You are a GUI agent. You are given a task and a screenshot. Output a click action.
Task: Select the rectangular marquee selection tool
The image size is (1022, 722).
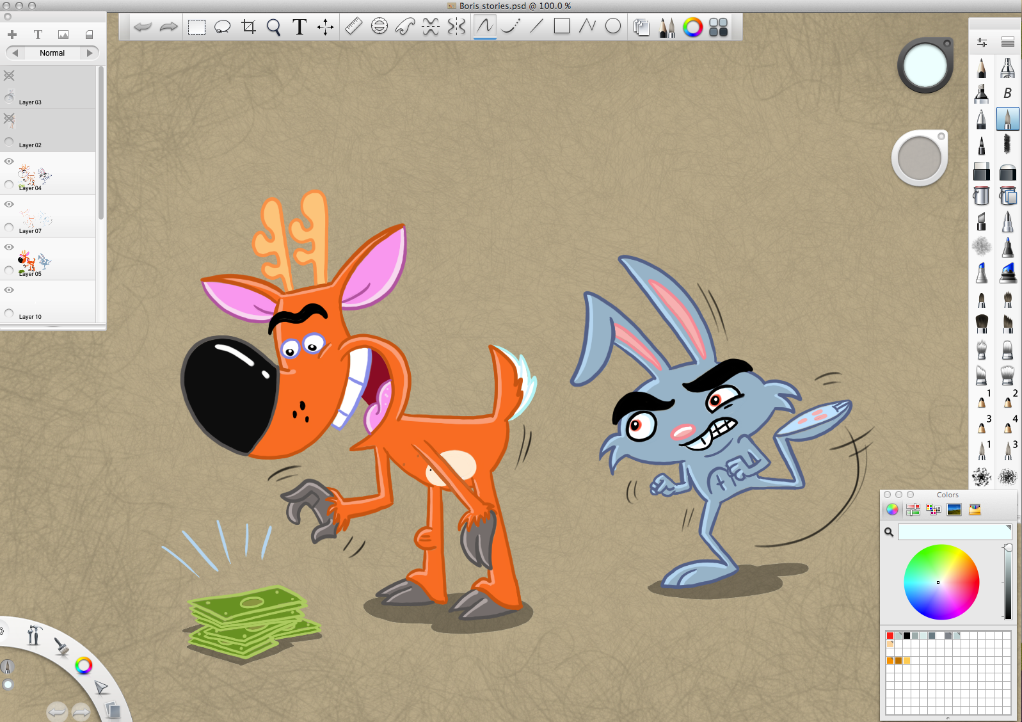click(x=196, y=27)
